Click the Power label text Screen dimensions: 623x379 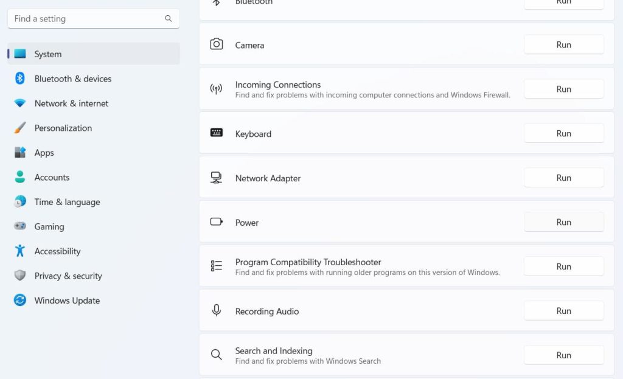pos(247,223)
